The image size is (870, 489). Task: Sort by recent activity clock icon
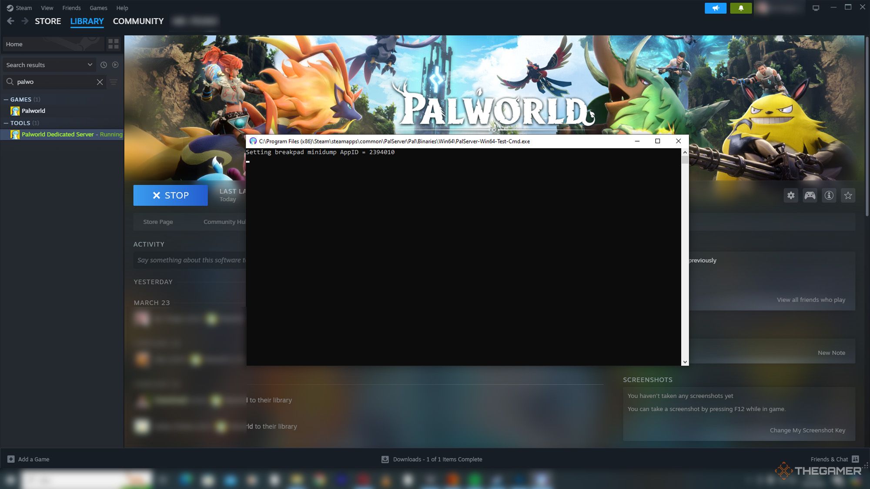(104, 65)
